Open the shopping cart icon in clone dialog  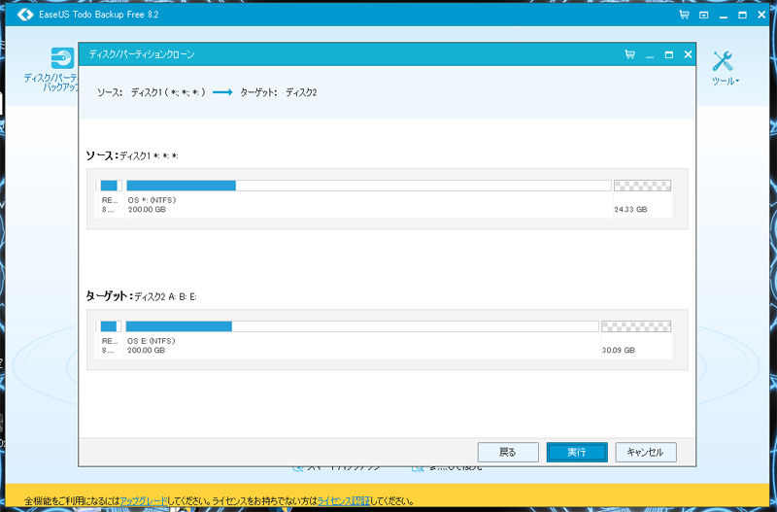point(629,54)
